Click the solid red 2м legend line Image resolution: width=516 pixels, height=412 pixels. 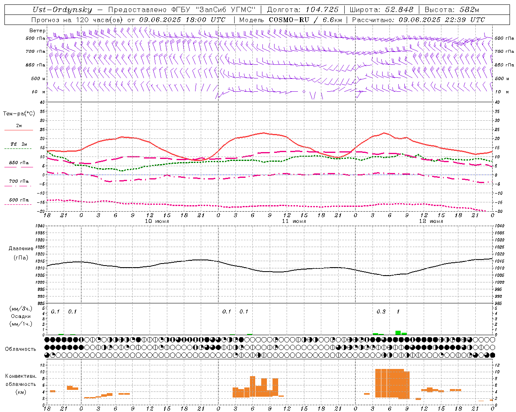pos(19,130)
